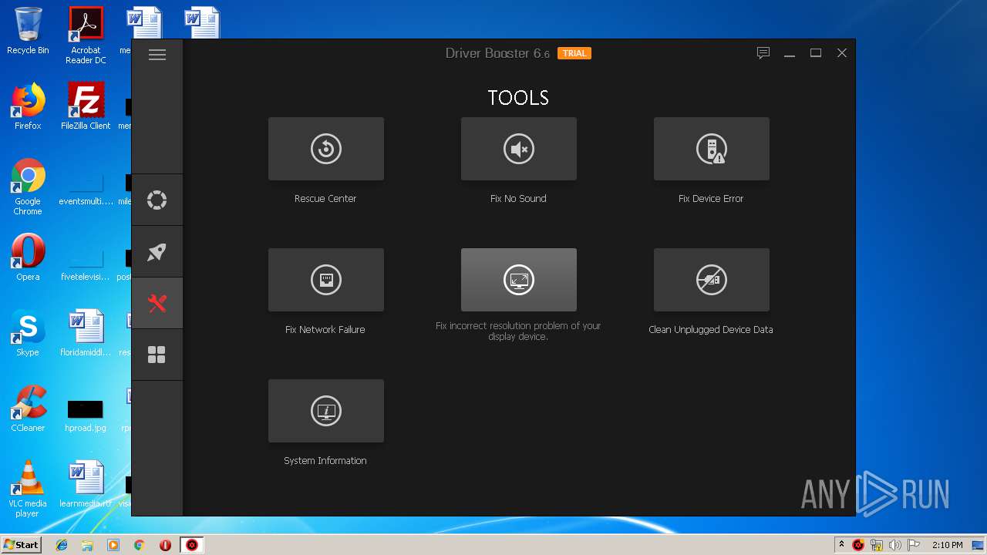
Task: Select the floridamiddl... Word document icon
Action: point(86,333)
